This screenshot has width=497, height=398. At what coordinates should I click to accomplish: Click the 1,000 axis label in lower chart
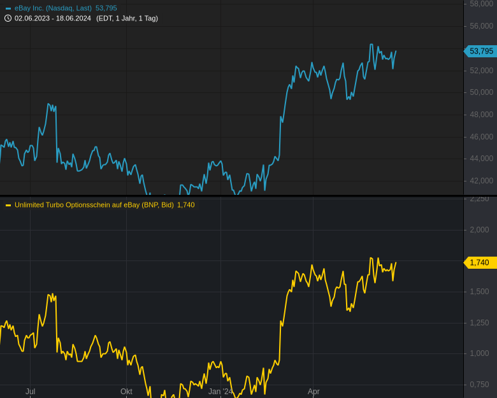point(480,353)
